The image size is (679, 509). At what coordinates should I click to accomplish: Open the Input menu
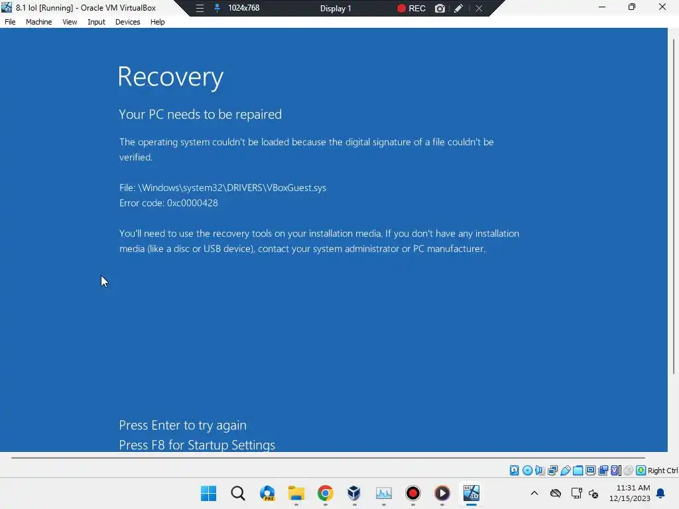click(x=96, y=22)
